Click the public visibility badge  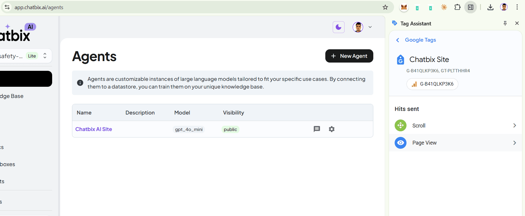(x=230, y=130)
